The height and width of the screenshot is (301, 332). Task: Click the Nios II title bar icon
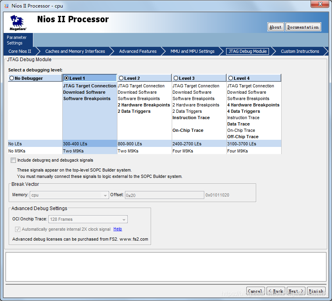(x=7, y=6)
